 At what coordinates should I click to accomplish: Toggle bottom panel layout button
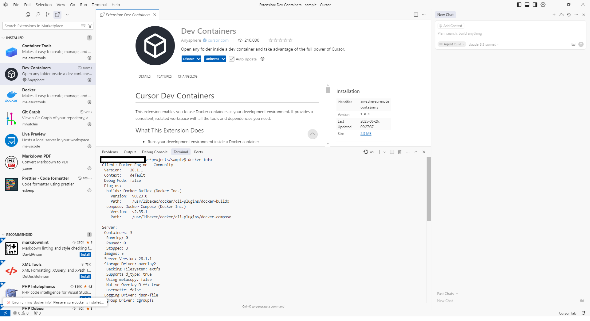(527, 5)
